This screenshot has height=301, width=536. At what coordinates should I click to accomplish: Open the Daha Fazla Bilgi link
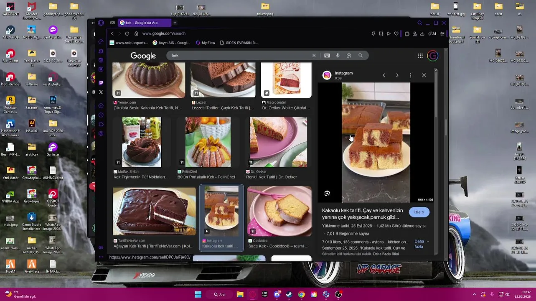pos(386,254)
